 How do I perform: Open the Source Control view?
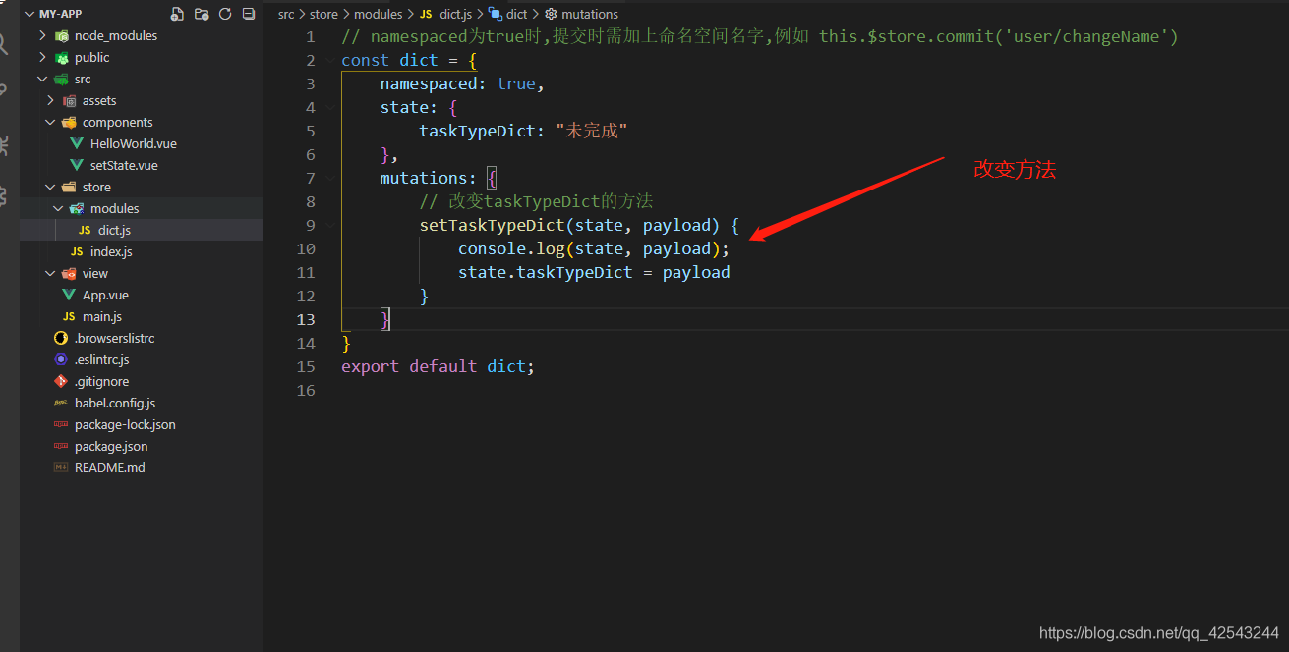[4, 92]
